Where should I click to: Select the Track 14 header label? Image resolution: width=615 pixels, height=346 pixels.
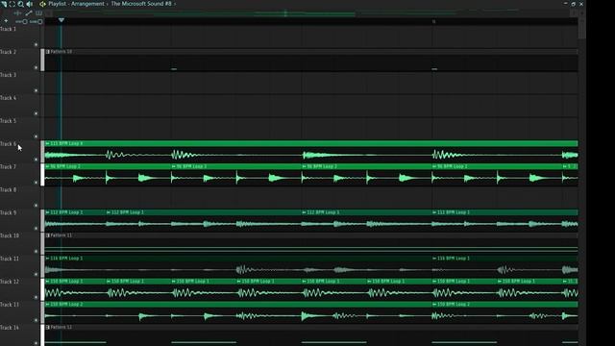[10, 328]
